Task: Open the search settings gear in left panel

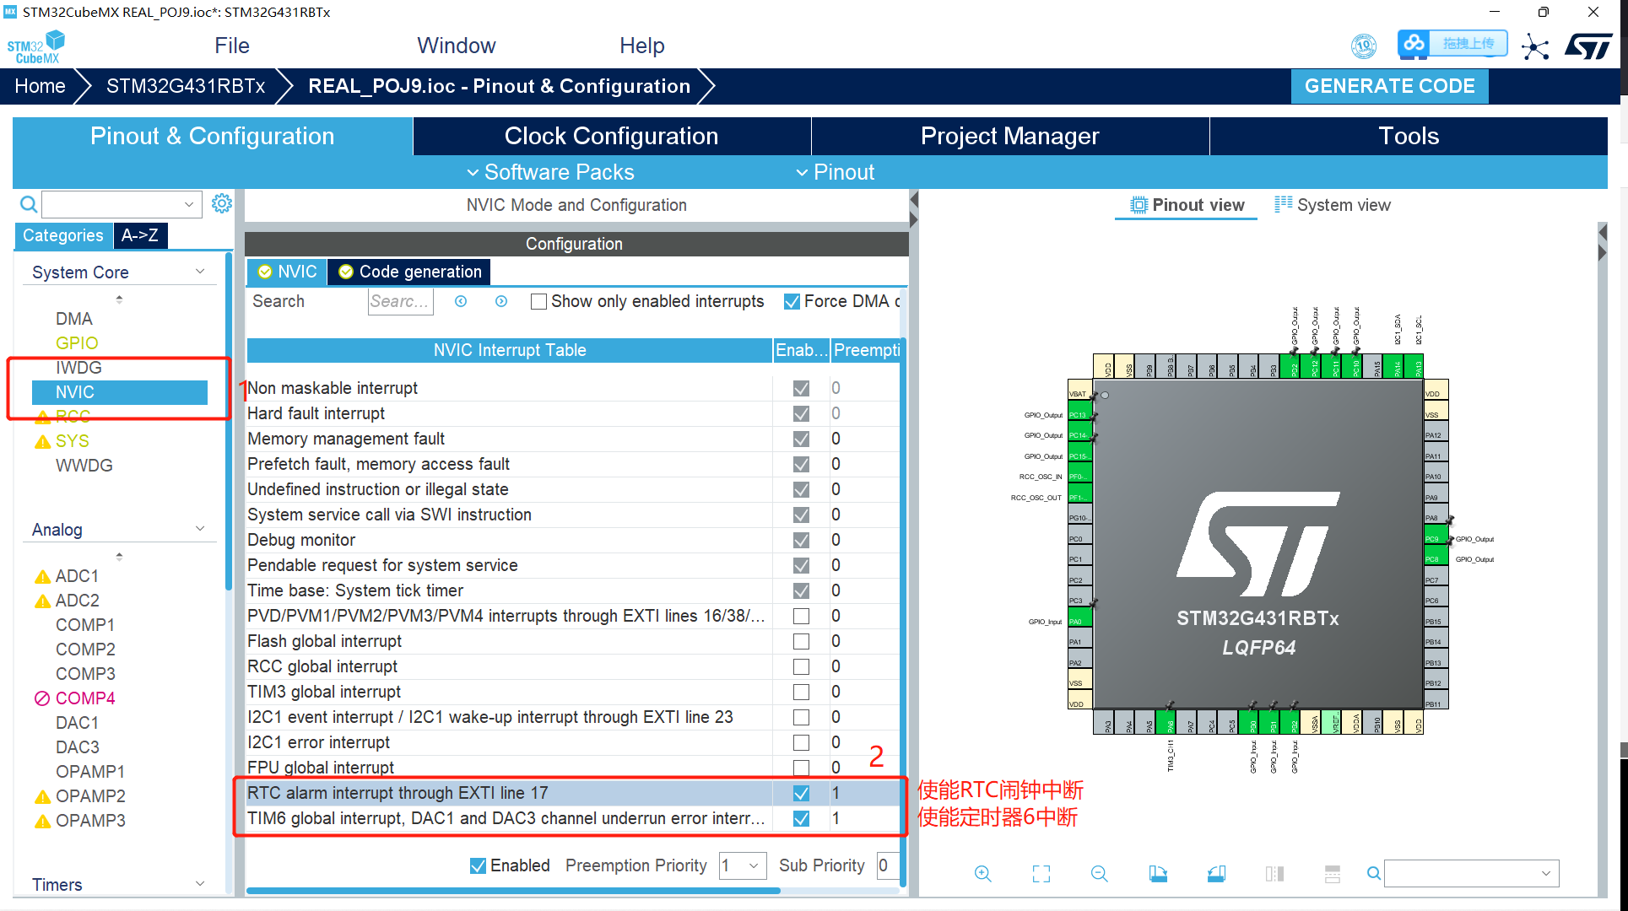Action: (x=221, y=202)
